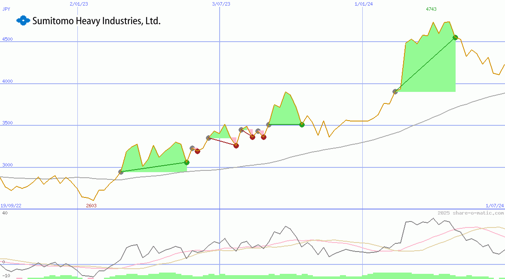Click the 40 indicator scale label
This screenshot has width=505, height=279.
click(5, 213)
